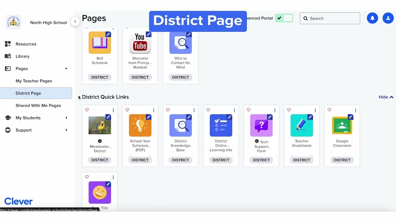This screenshot has width=396, height=222.
Task: Click the Library book icon in sidebar
Action: pos(8,56)
